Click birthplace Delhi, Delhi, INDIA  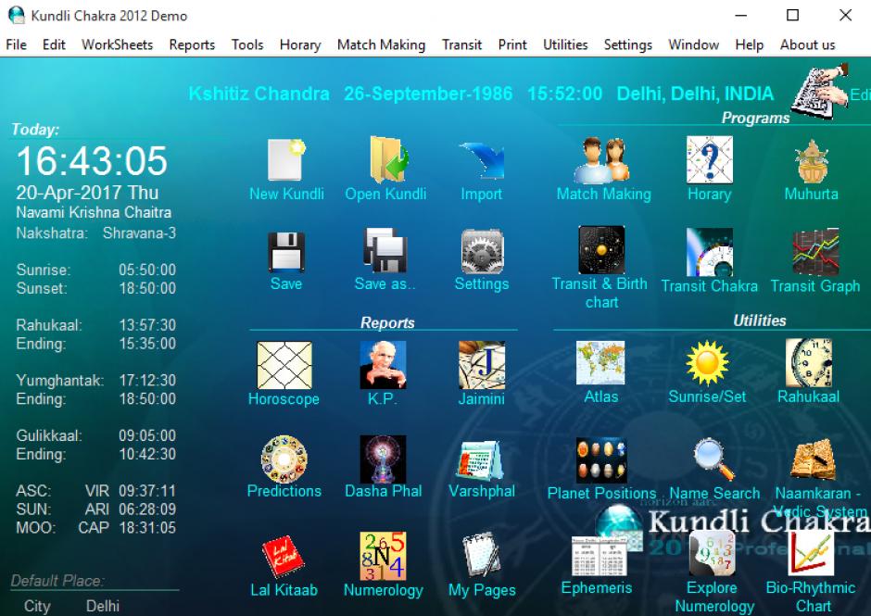pos(696,94)
